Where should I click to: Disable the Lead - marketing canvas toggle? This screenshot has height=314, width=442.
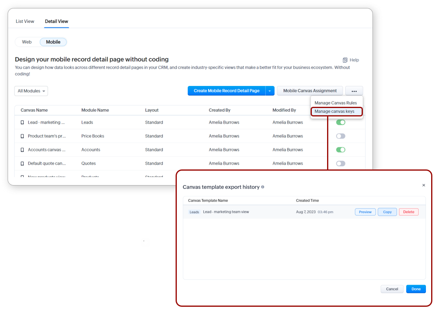(x=341, y=122)
